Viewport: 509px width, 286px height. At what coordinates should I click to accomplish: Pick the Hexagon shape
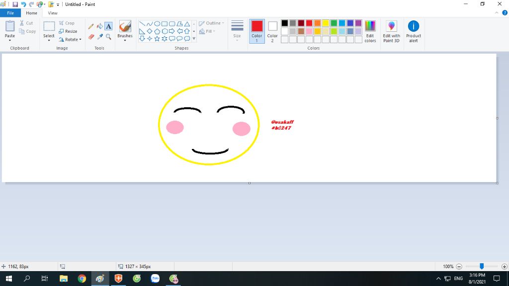(165, 31)
